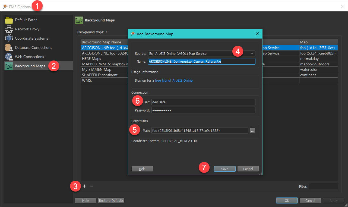Remove the selected background map with minus
Viewport: 348px width, 207px height.
pyautogui.click(x=91, y=186)
